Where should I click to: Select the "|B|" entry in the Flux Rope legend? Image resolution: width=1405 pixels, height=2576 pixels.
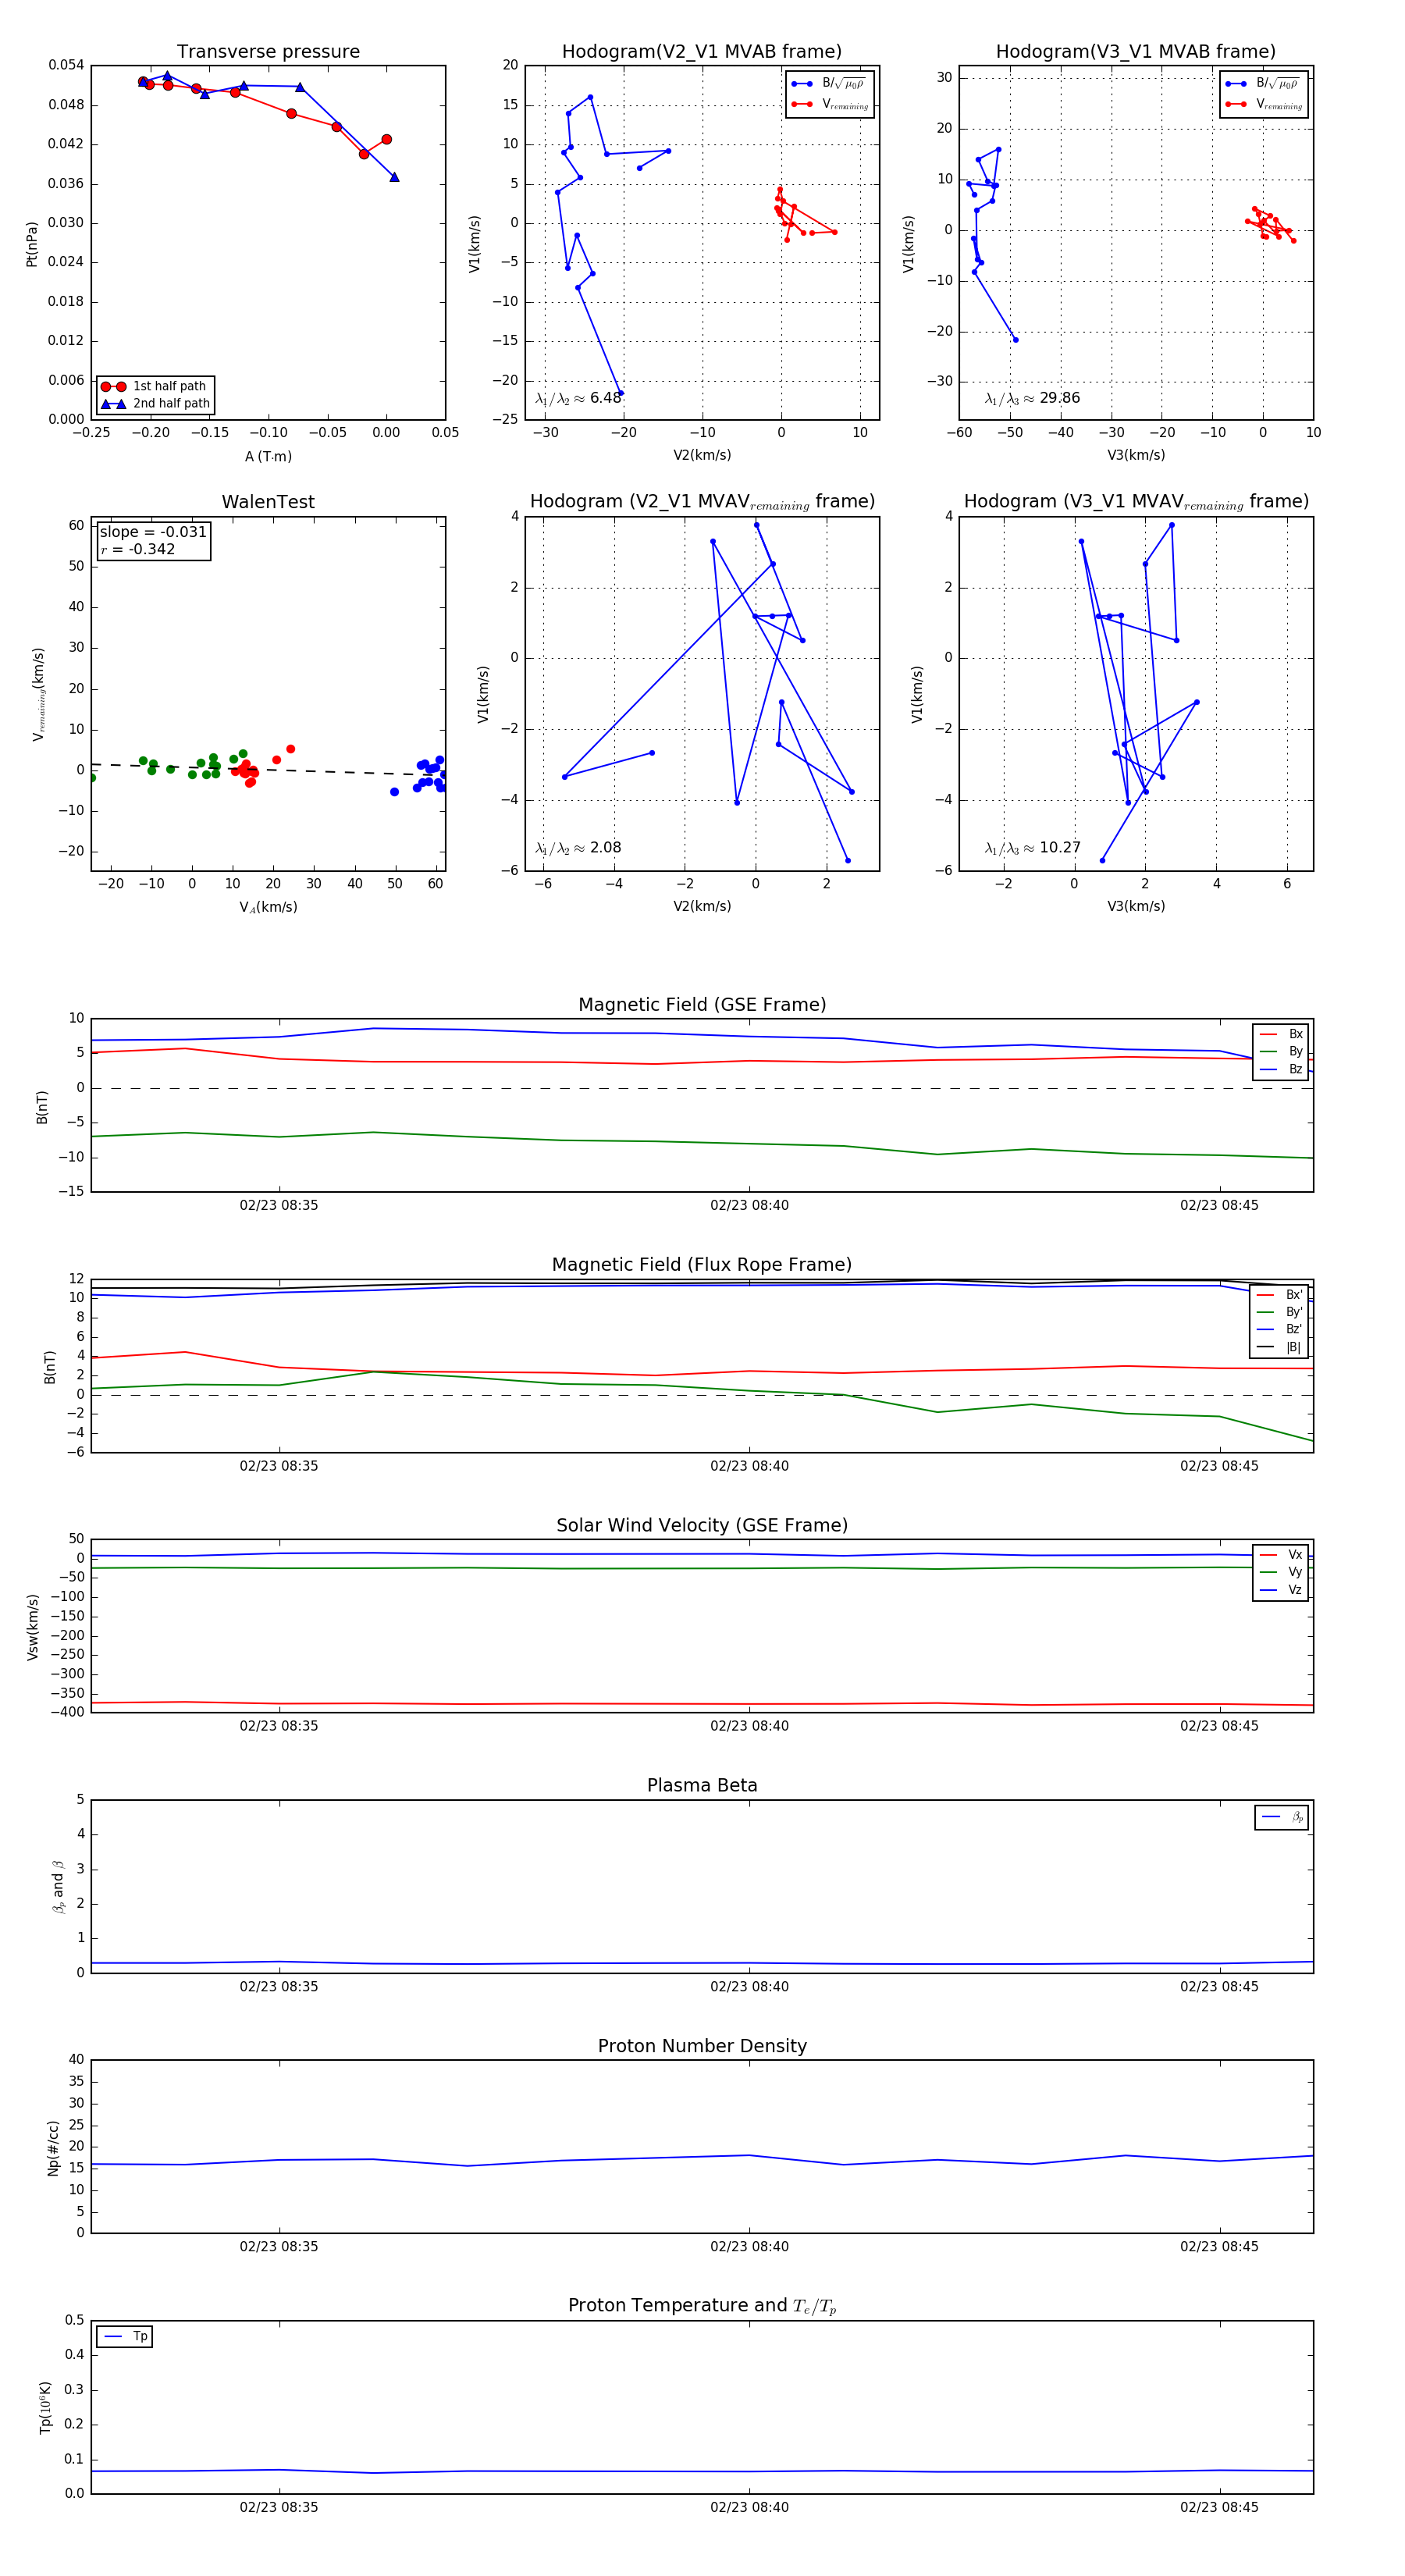tap(1280, 1347)
